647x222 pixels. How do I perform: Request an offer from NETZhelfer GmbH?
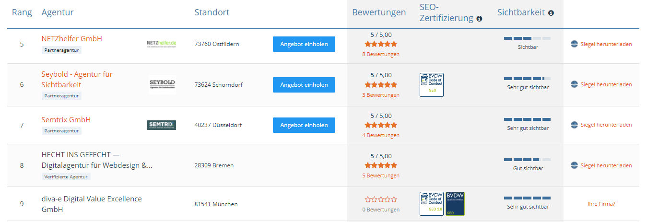(304, 44)
